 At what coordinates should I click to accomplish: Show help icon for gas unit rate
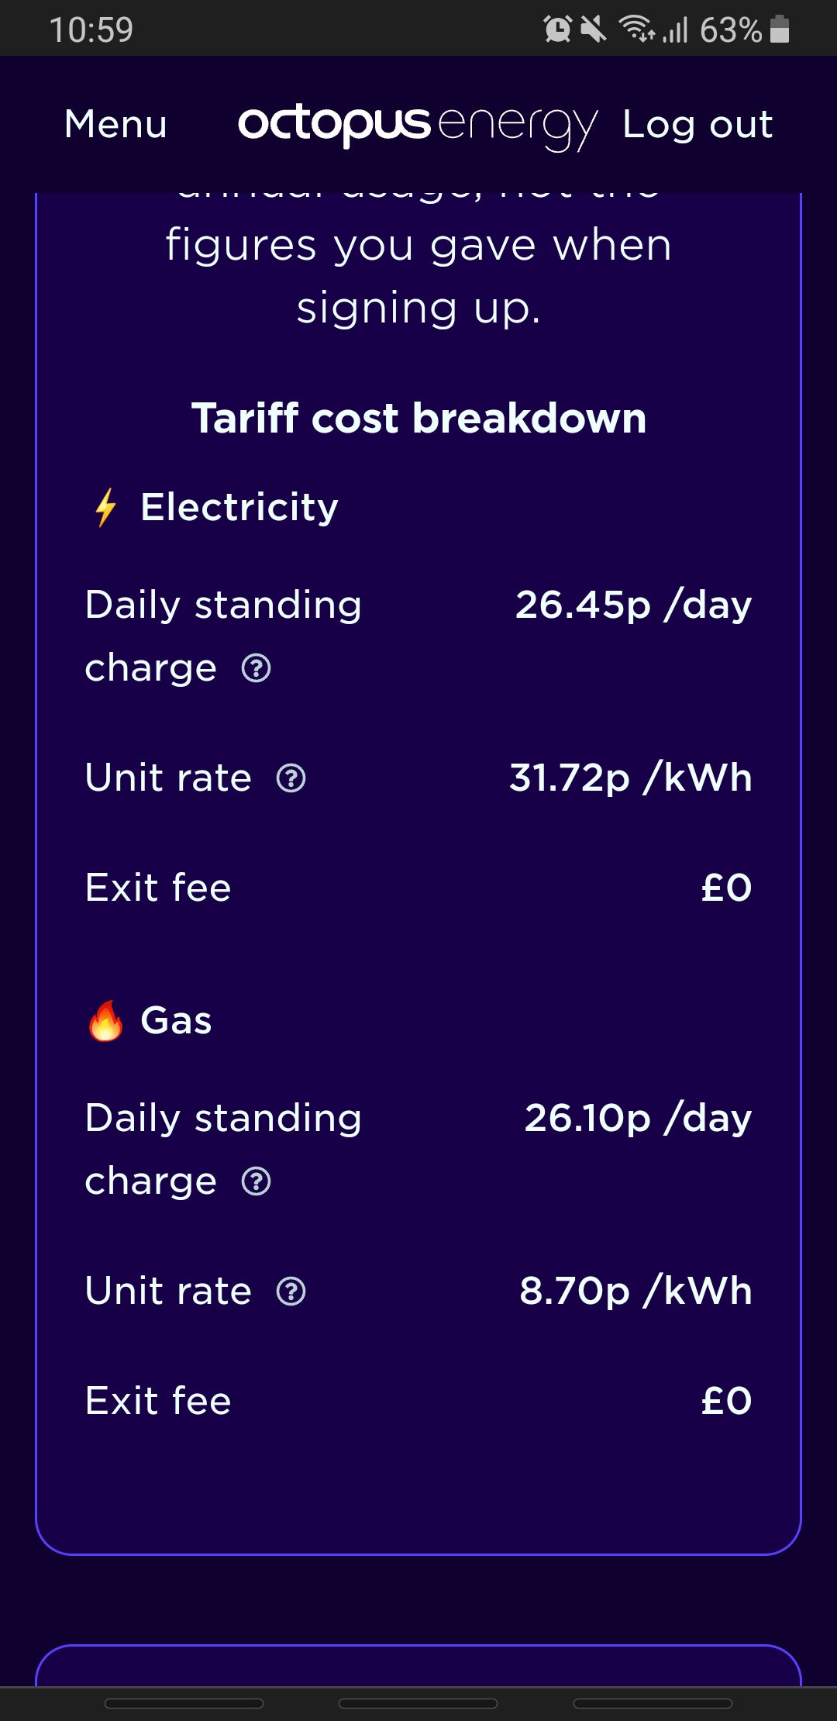(x=291, y=1292)
